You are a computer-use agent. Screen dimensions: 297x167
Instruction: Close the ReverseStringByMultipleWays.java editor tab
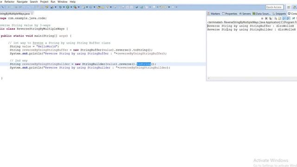click(x=32, y=13)
